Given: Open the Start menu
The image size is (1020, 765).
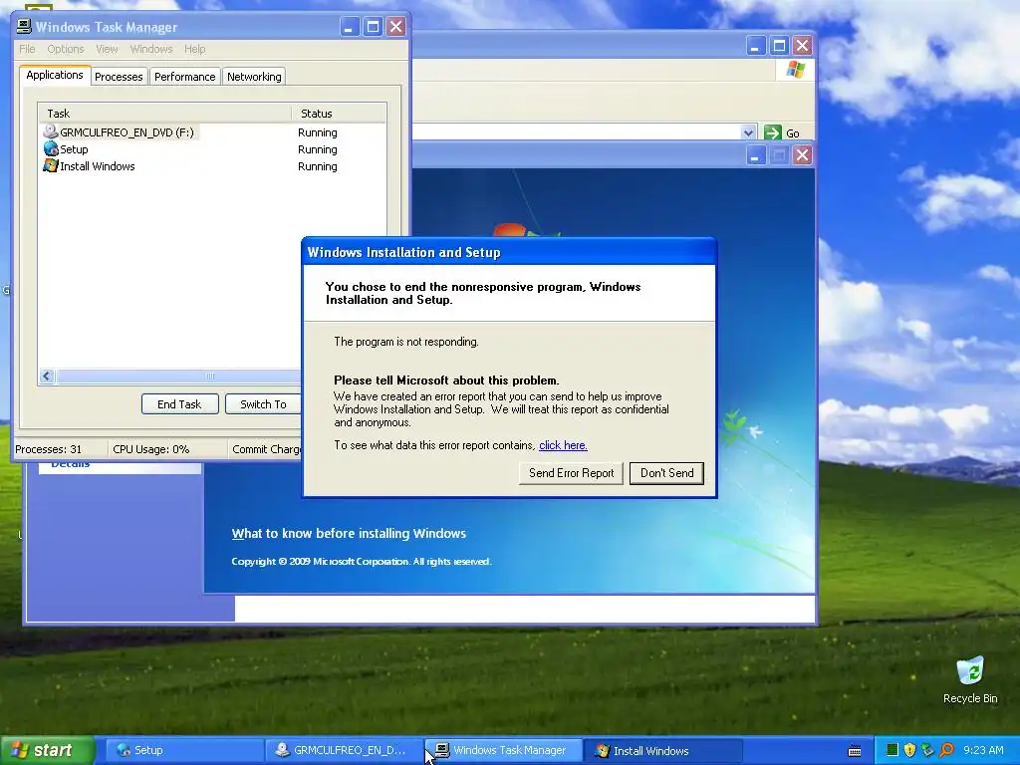Looking at the screenshot, I should [x=47, y=750].
